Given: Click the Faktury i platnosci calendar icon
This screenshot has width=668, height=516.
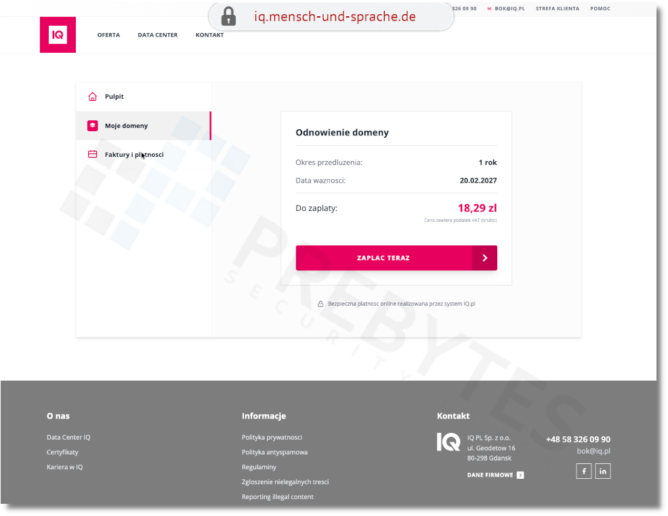Looking at the screenshot, I should (x=93, y=155).
